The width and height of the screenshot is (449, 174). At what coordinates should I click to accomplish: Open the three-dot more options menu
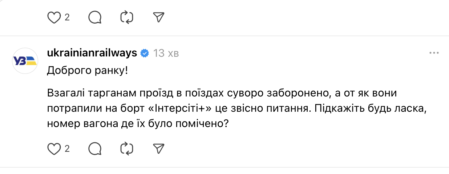434,53
